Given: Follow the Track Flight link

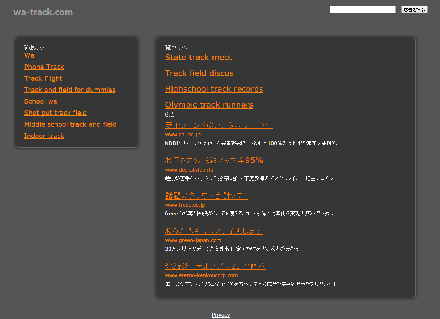Looking at the screenshot, I should click(x=43, y=78).
